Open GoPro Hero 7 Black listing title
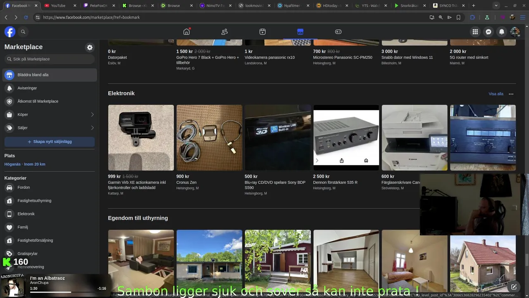 208,60
